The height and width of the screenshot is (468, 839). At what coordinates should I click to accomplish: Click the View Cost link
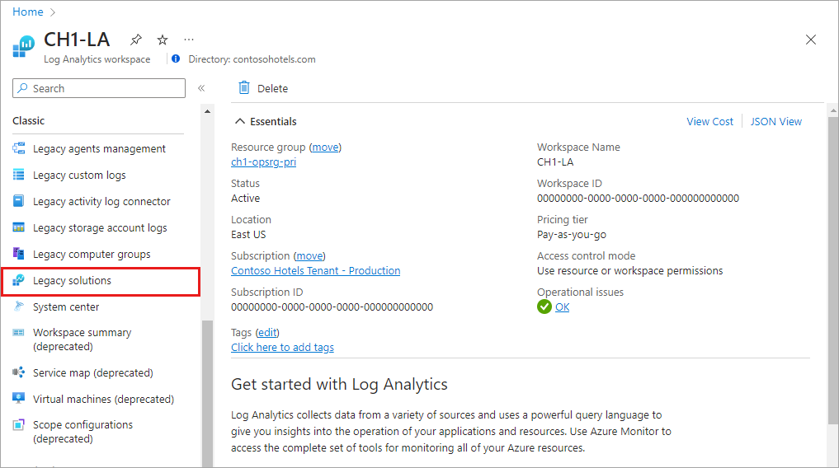(x=709, y=122)
